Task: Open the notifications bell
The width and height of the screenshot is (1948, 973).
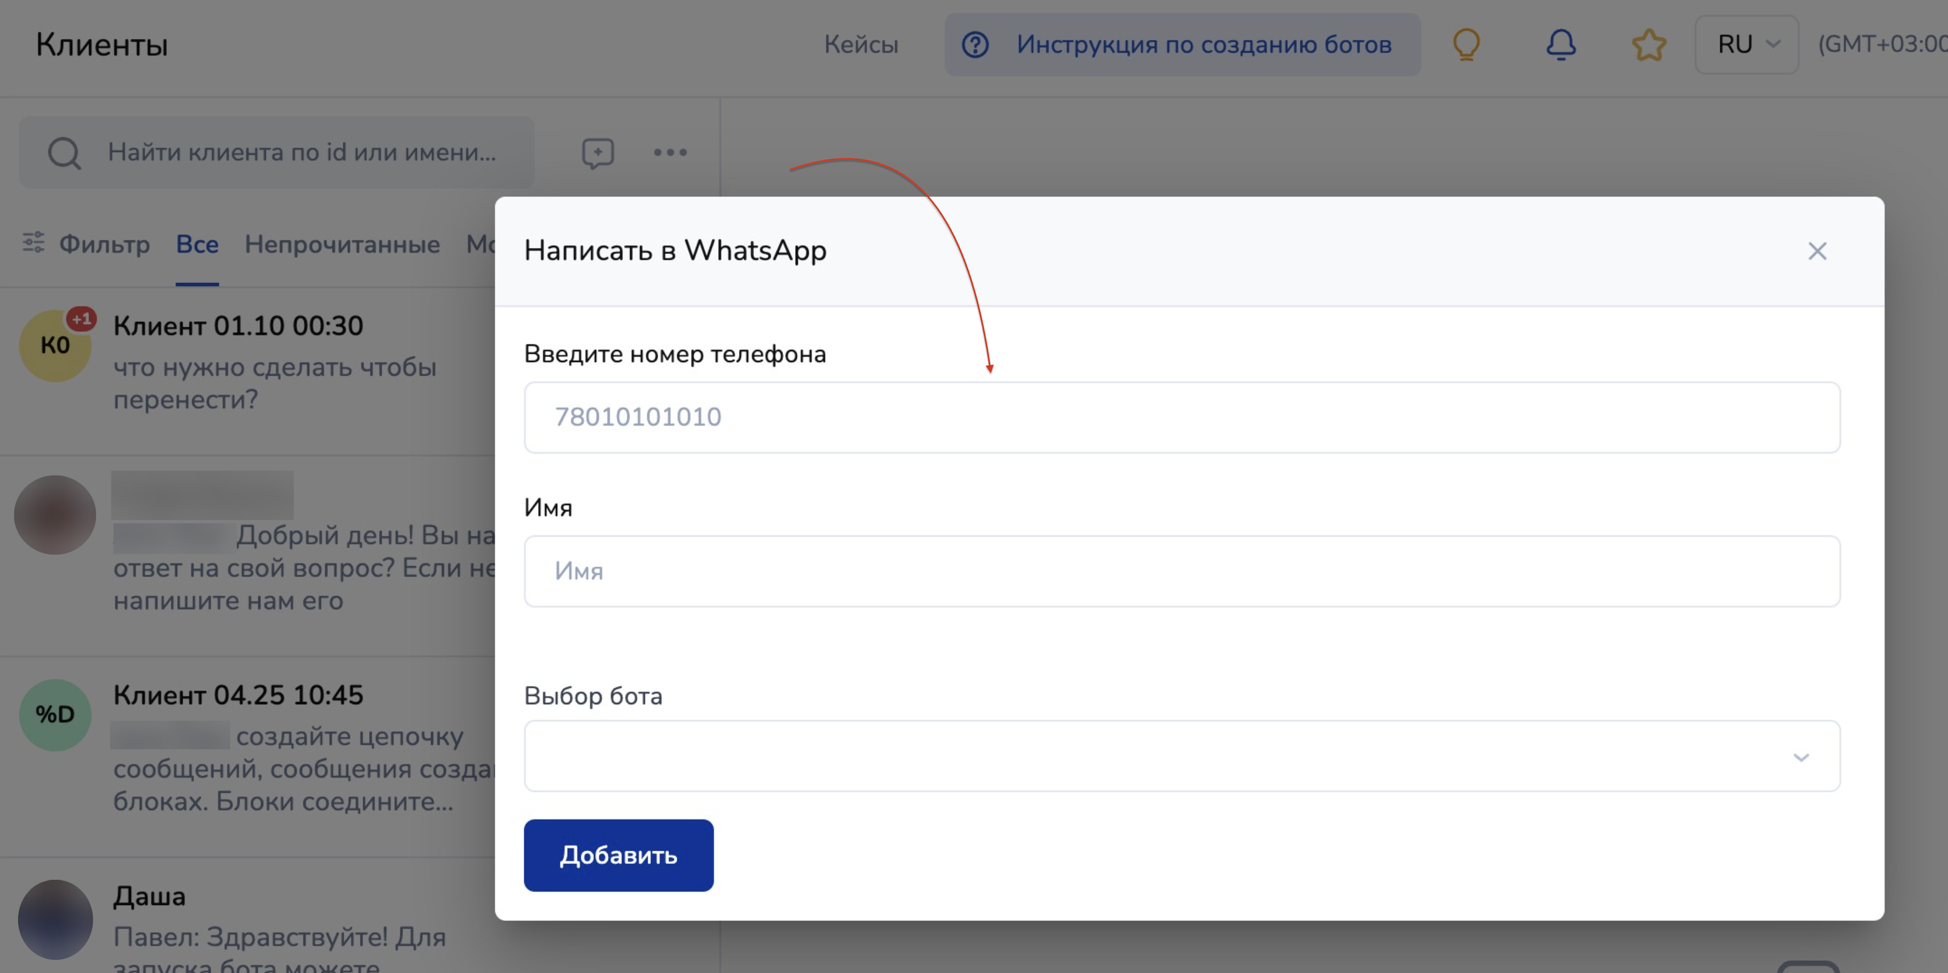Action: coord(1560,44)
